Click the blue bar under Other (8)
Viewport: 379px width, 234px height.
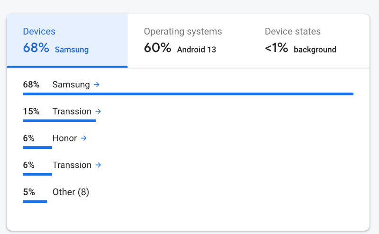point(35,201)
